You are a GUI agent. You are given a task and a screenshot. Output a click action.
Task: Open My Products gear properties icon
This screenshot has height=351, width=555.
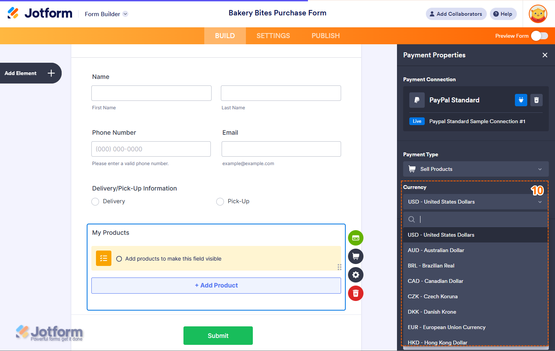356,275
